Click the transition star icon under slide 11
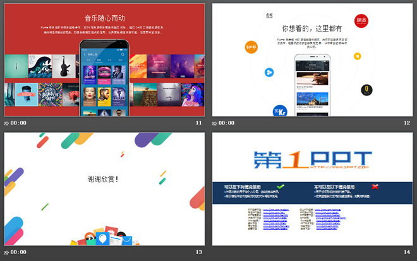Viewport: 417px width, 261px height. [x=6, y=123]
